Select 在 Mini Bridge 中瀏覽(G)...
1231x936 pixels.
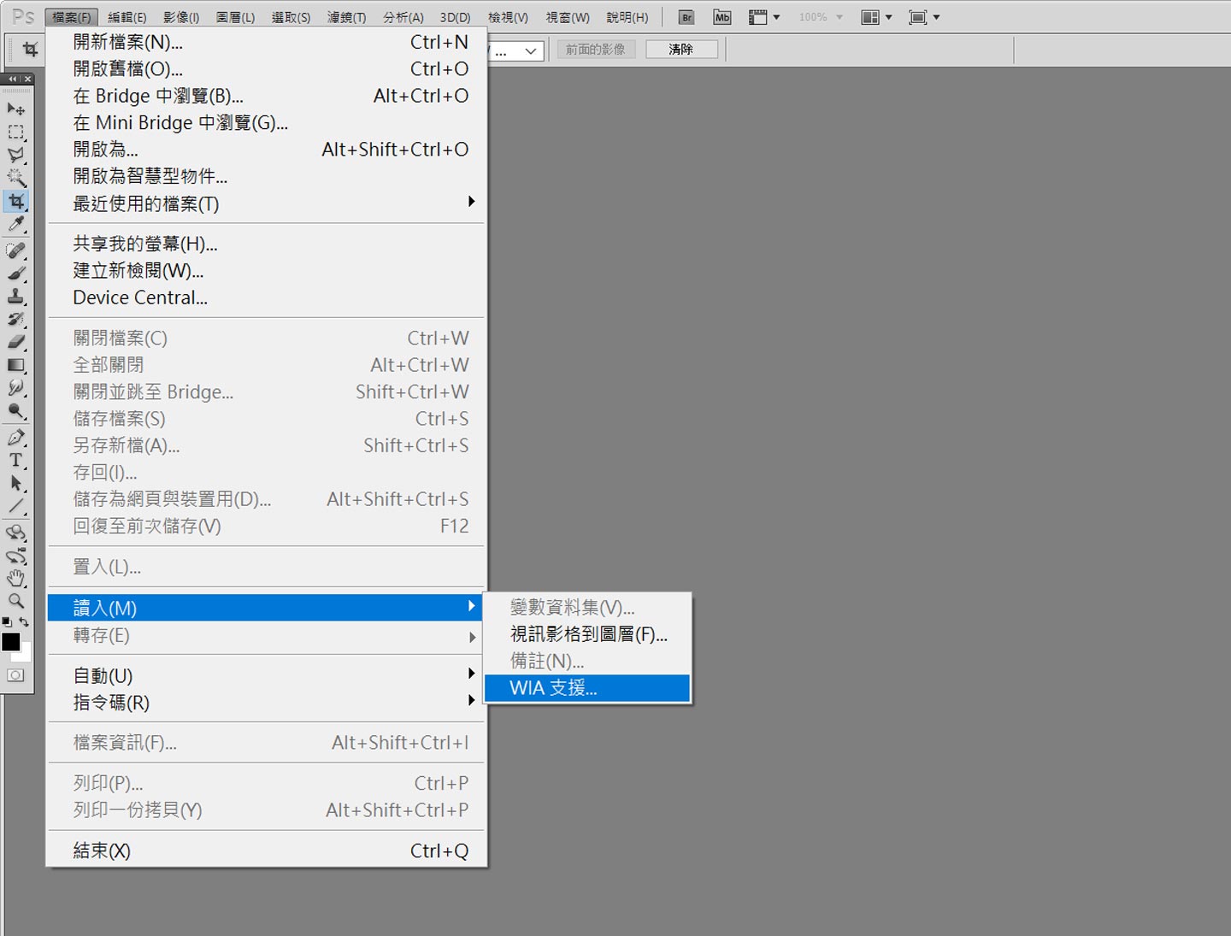click(267, 122)
